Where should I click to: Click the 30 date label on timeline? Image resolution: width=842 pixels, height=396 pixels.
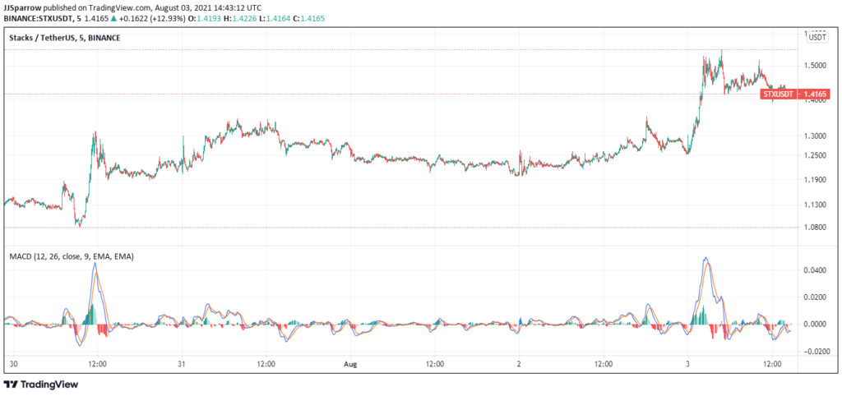tap(12, 363)
